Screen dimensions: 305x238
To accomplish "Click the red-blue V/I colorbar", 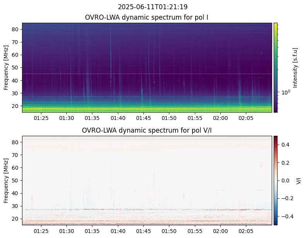I will point(276,180).
